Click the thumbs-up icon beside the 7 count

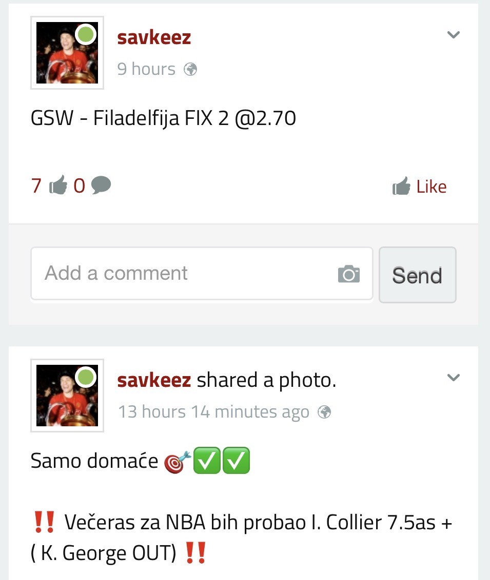pos(58,184)
